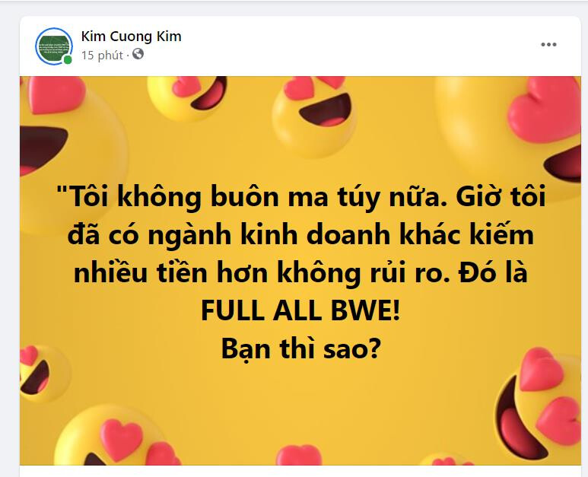Click the heart-eyes emoji at top center

point(314,116)
